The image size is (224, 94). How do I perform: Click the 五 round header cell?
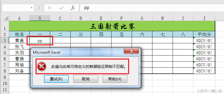121,34
